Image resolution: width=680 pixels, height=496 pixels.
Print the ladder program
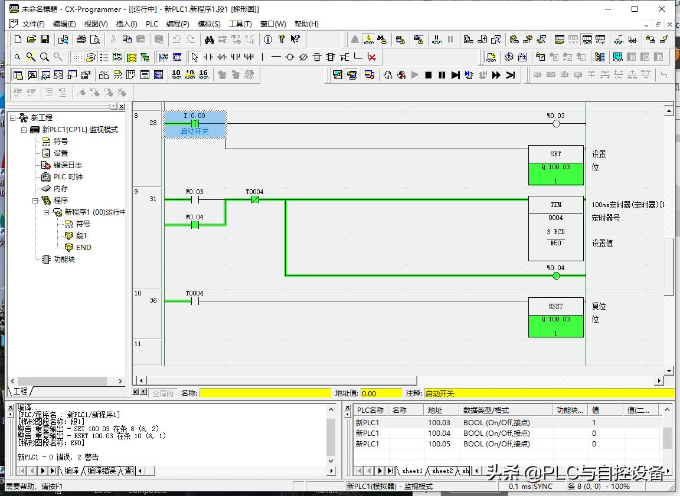click(81, 40)
